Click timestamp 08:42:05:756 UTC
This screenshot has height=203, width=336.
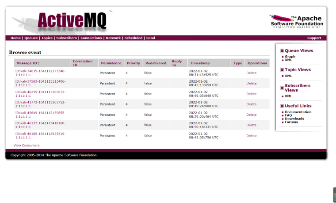coord(203,135)
